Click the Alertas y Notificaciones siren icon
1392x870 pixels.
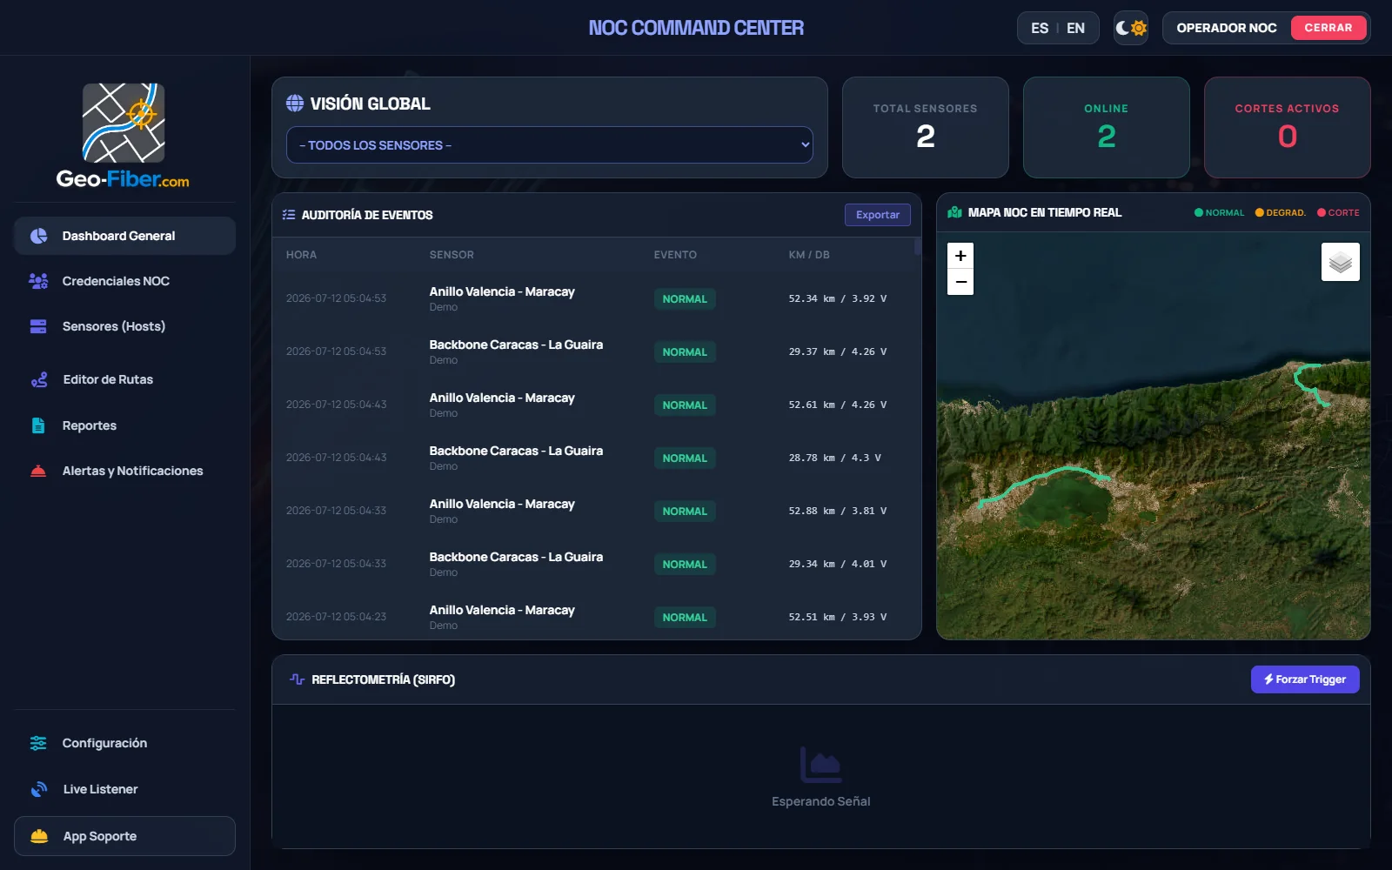pyautogui.click(x=38, y=471)
